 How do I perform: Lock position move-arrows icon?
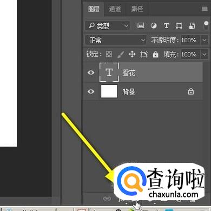tap(132, 54)
